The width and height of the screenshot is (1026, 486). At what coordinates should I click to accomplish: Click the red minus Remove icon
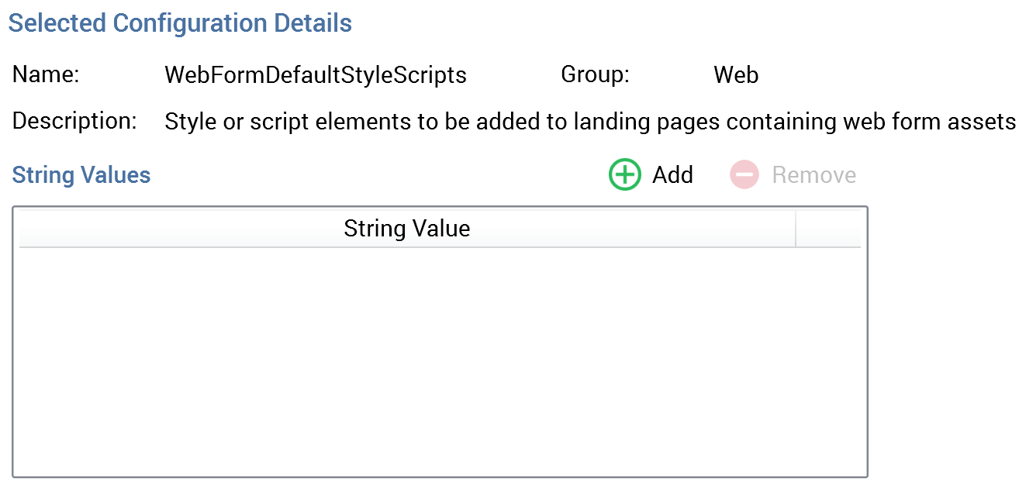point(744,175)
